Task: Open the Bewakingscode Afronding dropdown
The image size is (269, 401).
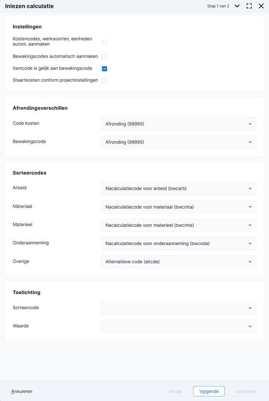Action: coord(178,142)
